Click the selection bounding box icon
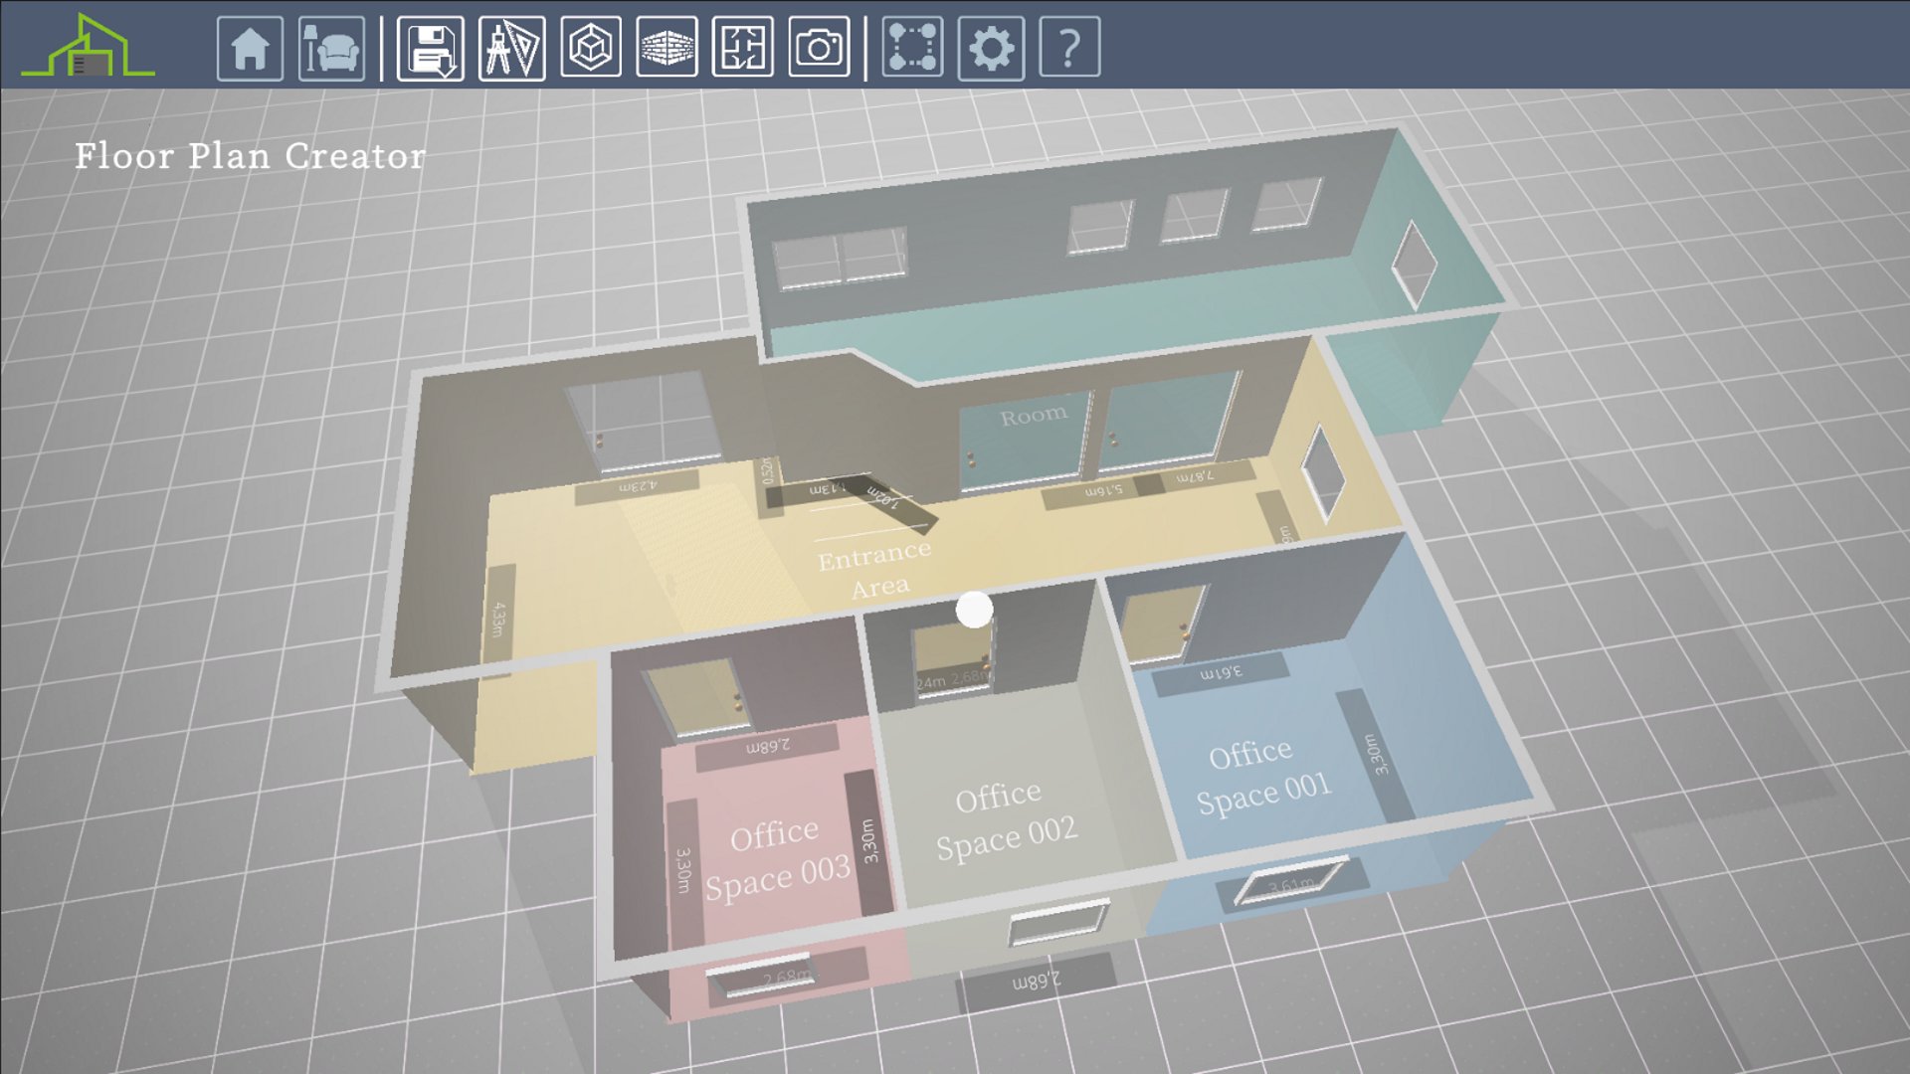The height and width of the screenshot is (1074, 1910). coord(912,48)
